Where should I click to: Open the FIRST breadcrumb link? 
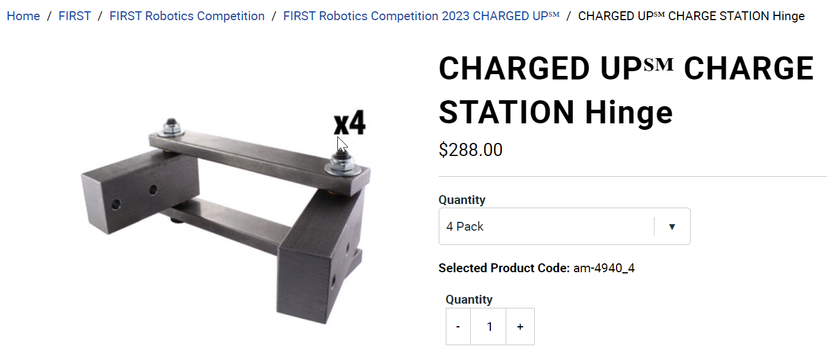point(75,16)
